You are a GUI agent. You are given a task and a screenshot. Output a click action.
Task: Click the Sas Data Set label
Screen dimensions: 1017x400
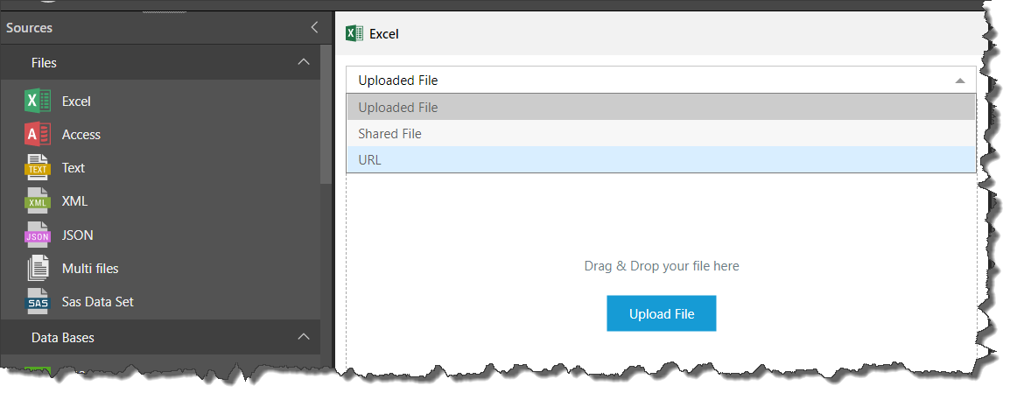tap(97, 302)
